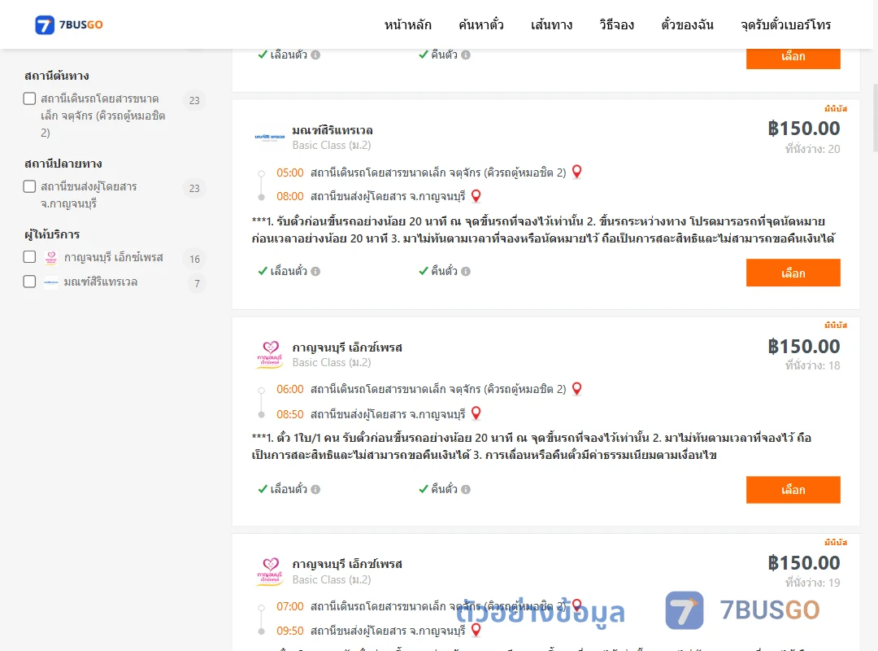Click the ฿150.00 price on the 05:00 card

(804, 129)
